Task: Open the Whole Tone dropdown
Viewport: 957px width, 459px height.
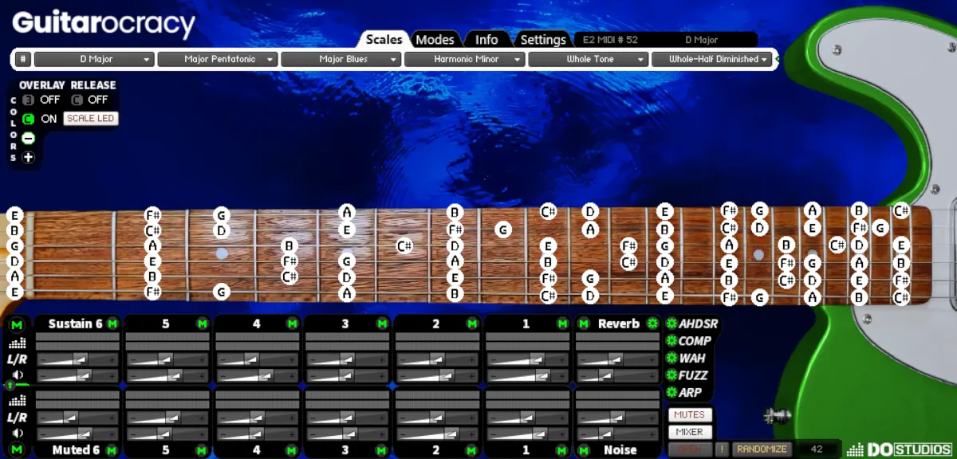Action: tap(589, 59)
